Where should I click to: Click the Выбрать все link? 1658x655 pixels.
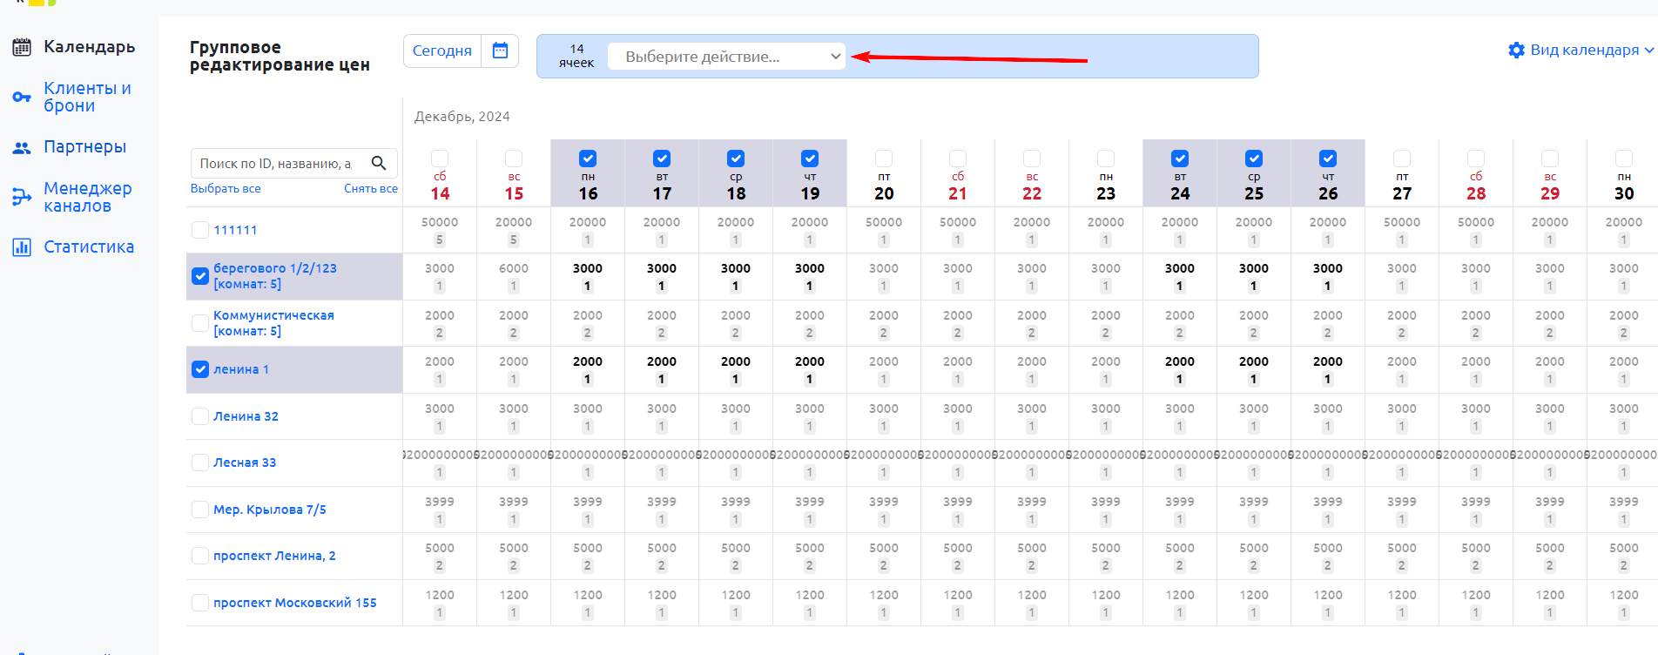tap(226, 189)
